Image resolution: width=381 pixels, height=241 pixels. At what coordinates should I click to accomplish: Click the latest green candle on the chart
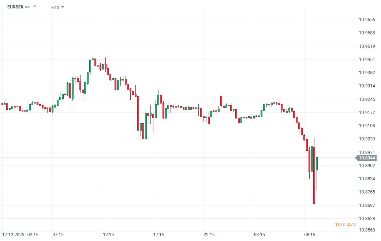[317, 164]
